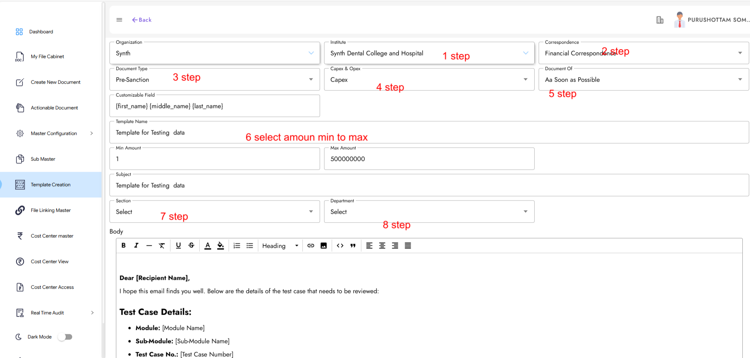
Task: Click the 'Module: [Module Name]' bullet
Action: 170,328
